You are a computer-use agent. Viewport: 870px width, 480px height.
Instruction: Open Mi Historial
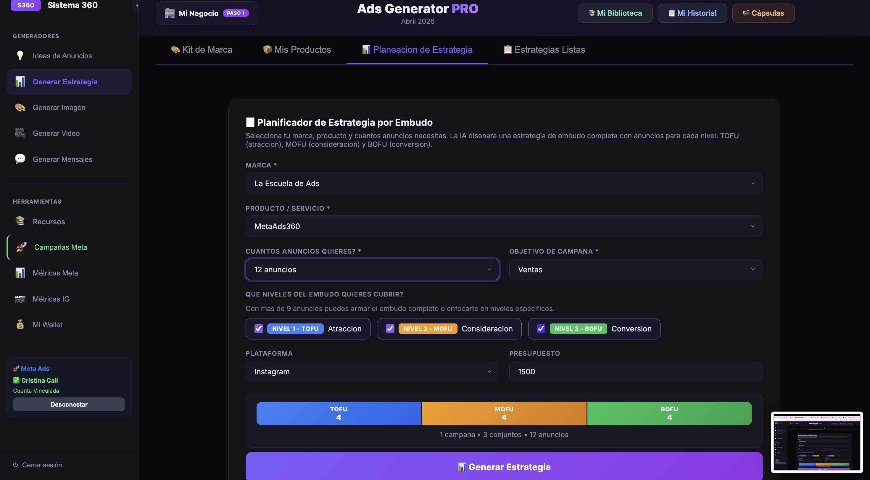[692, 13]
